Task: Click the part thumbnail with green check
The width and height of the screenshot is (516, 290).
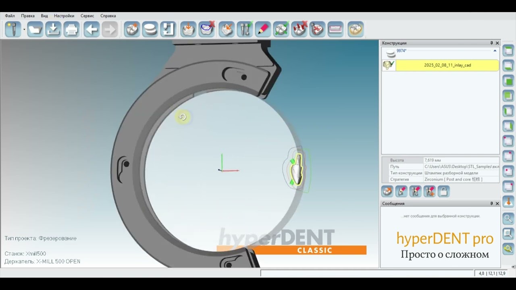Action: [x=389, y=65]
